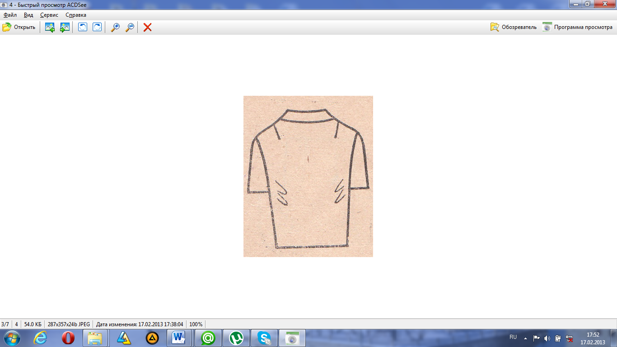
Task: Open the Word taskbar button
Action: (179, 338)
